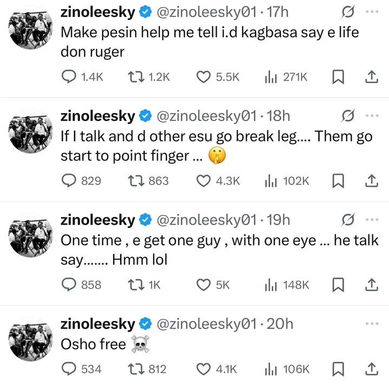Bookmark the "one eye" tweet
Screen dimensions: 389x389
(338, 285)
